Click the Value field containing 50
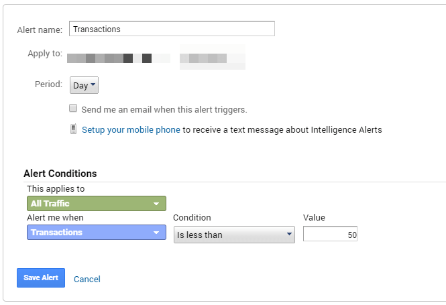 330,235
